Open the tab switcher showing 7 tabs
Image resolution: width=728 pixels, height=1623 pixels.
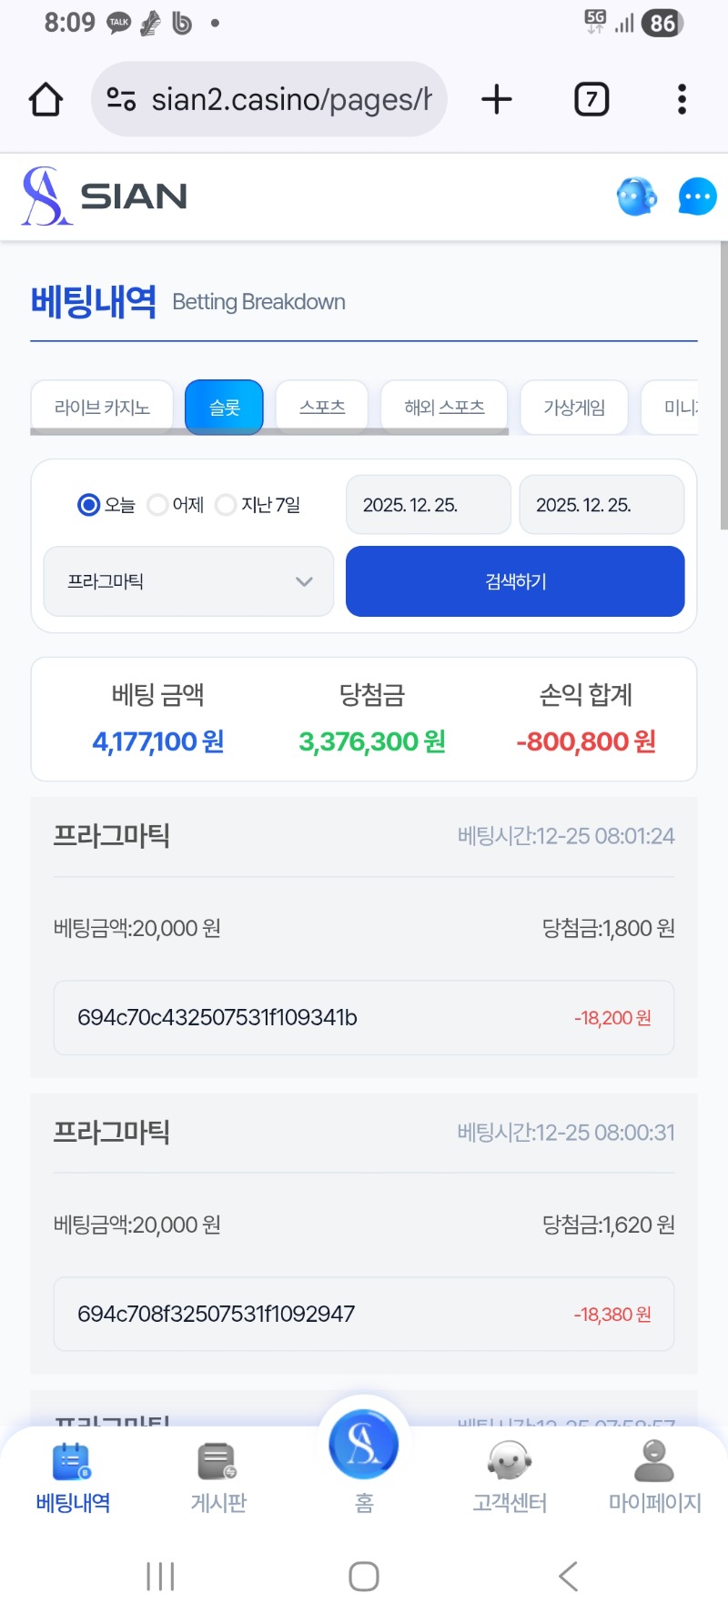(591, 99)
